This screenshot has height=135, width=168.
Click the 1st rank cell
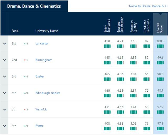(x=14, y=43)
